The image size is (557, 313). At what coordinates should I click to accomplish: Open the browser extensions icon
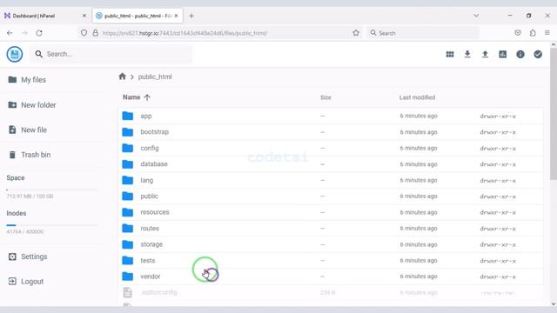pos(533,33)
